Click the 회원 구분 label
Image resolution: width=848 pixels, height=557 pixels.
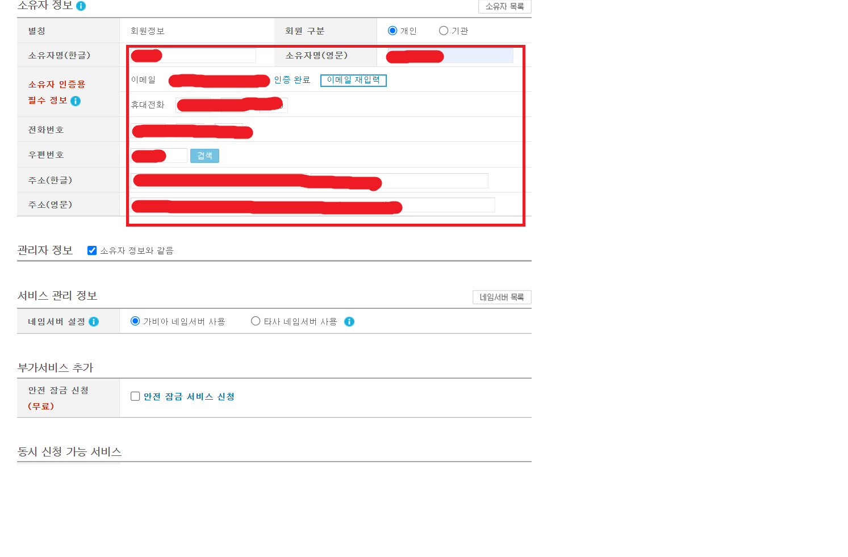click(x=305, y=31)
